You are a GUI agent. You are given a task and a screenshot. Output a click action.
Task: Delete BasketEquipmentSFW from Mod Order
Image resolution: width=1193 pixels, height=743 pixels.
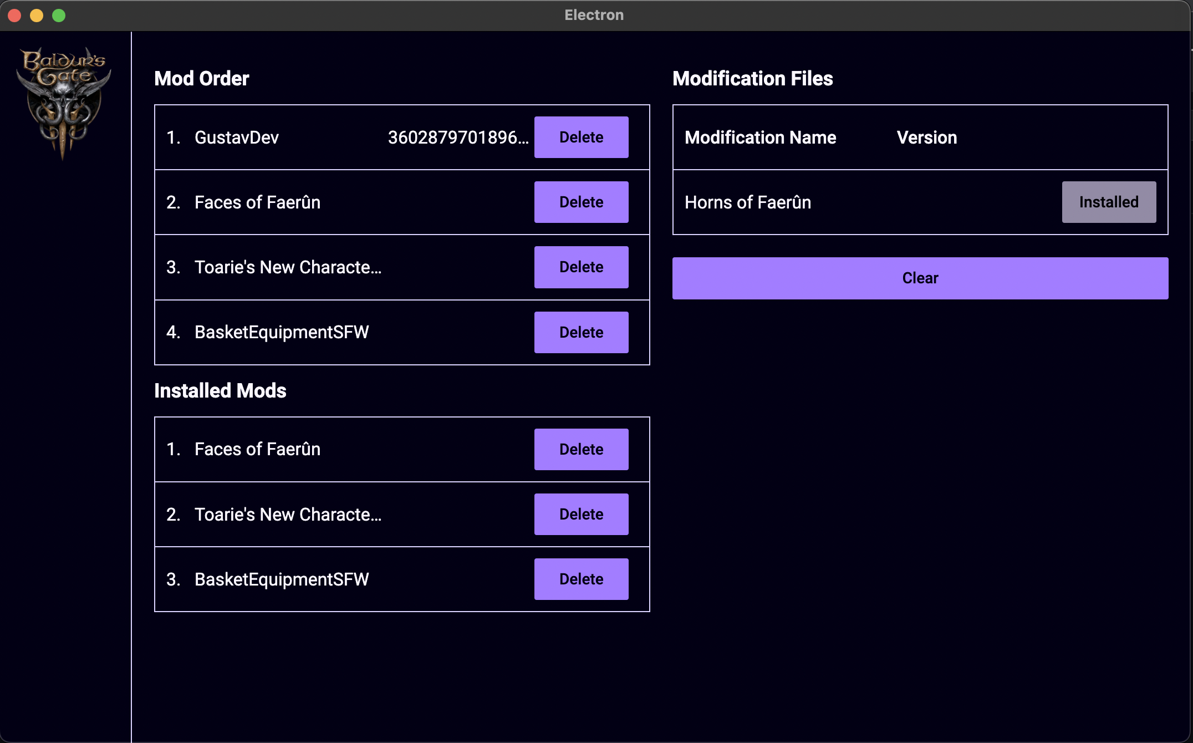coord(580,332)
